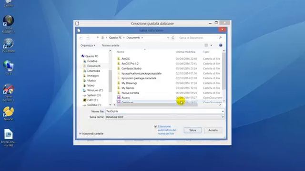Select Download in navigation tree

pos(93,71)
